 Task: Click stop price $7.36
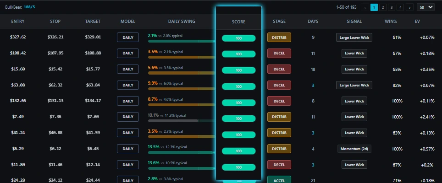55,117
